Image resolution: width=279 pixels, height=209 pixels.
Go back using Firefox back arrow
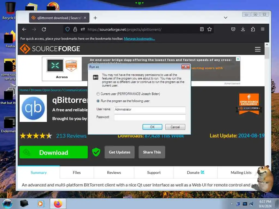[24, 29]
